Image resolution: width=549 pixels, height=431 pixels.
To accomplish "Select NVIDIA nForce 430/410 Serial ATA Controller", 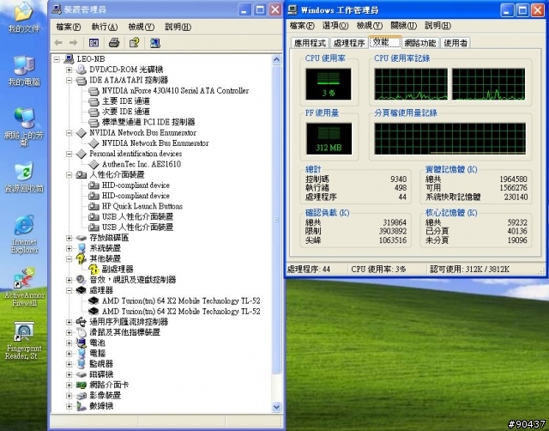I will [175, 91].
